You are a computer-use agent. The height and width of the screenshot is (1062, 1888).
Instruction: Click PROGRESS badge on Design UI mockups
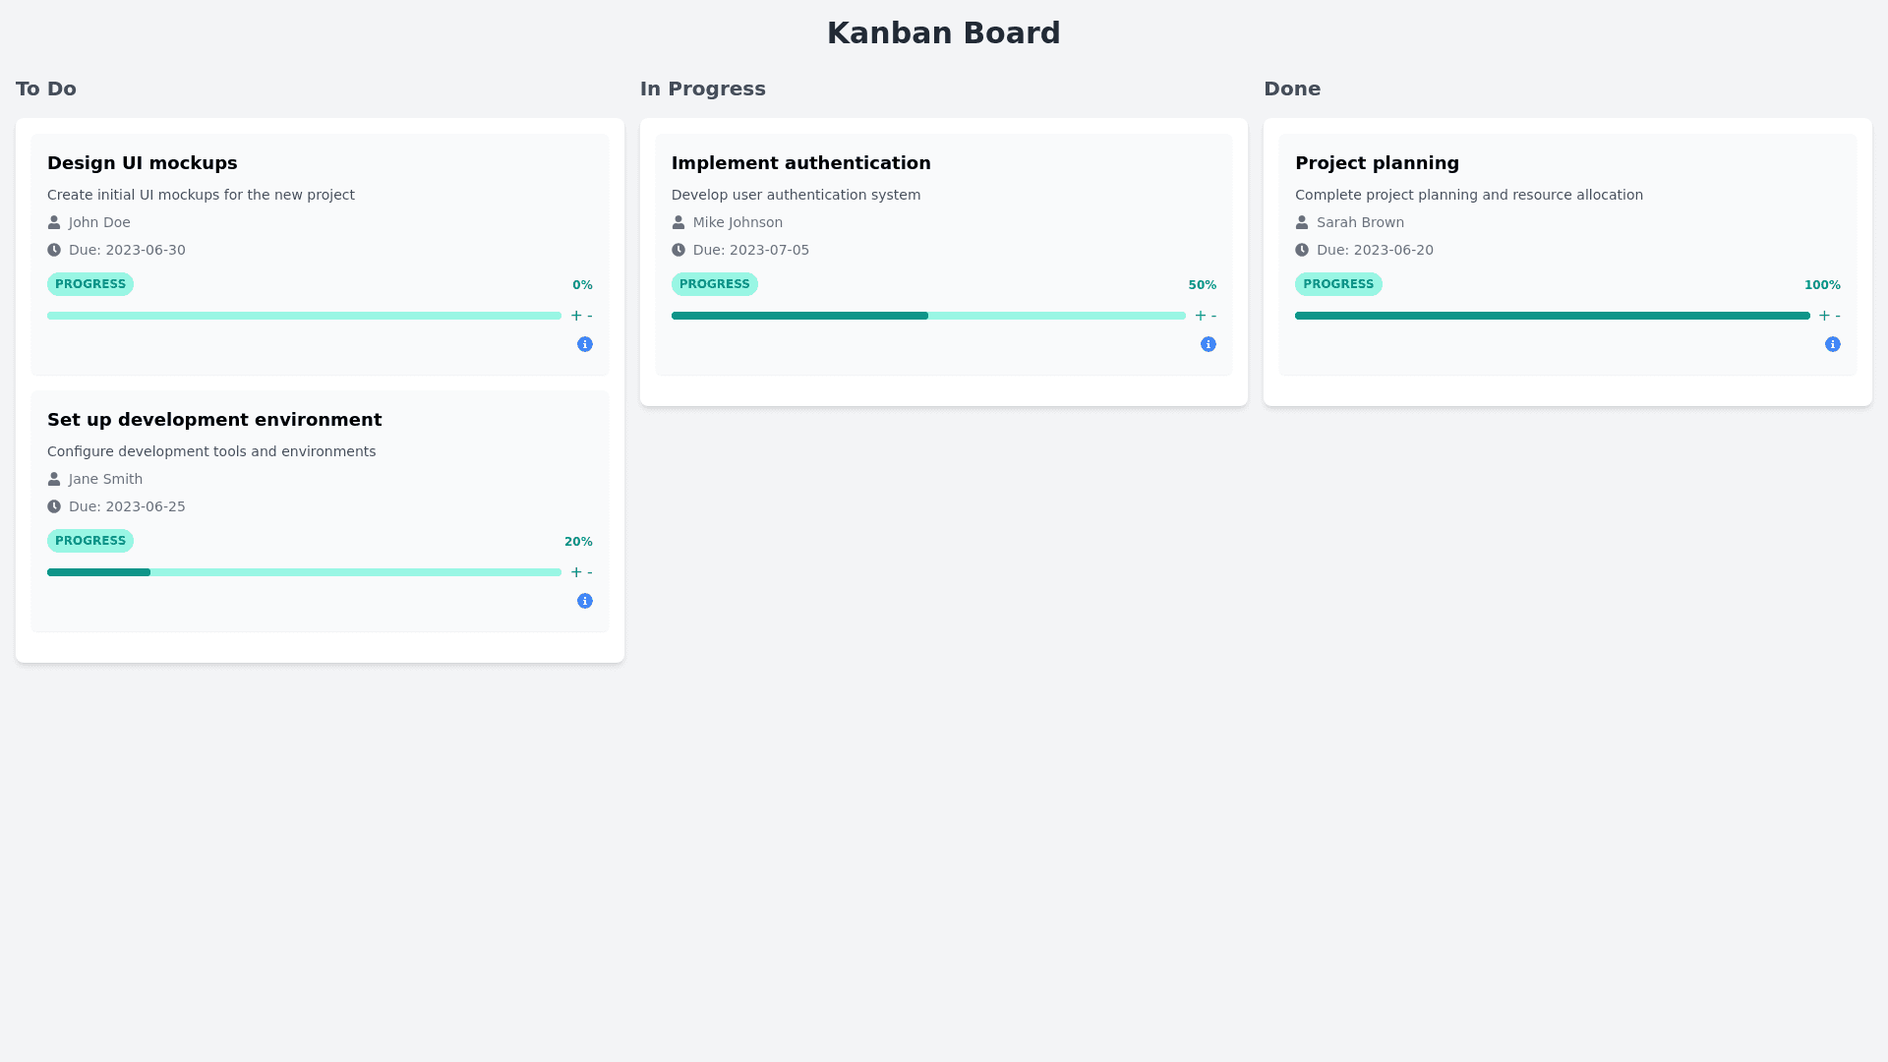click(x=90, y=284)
